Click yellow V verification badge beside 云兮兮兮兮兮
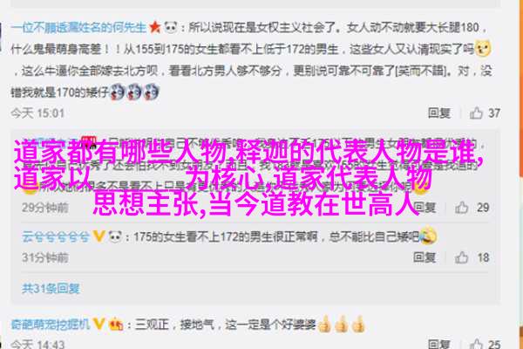This screenshot has height=349, width=523. (x=99, y=236)
